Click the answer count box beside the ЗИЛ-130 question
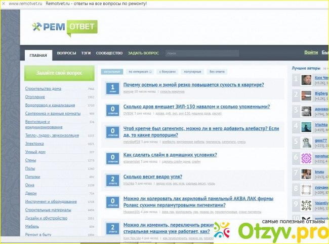 coord(112,110)
